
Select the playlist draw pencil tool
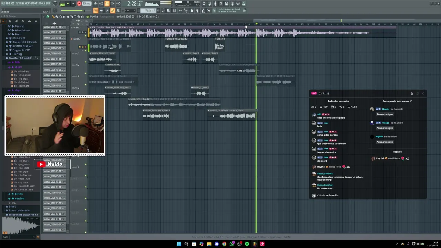pyautogui.click(x=53, y=17)
